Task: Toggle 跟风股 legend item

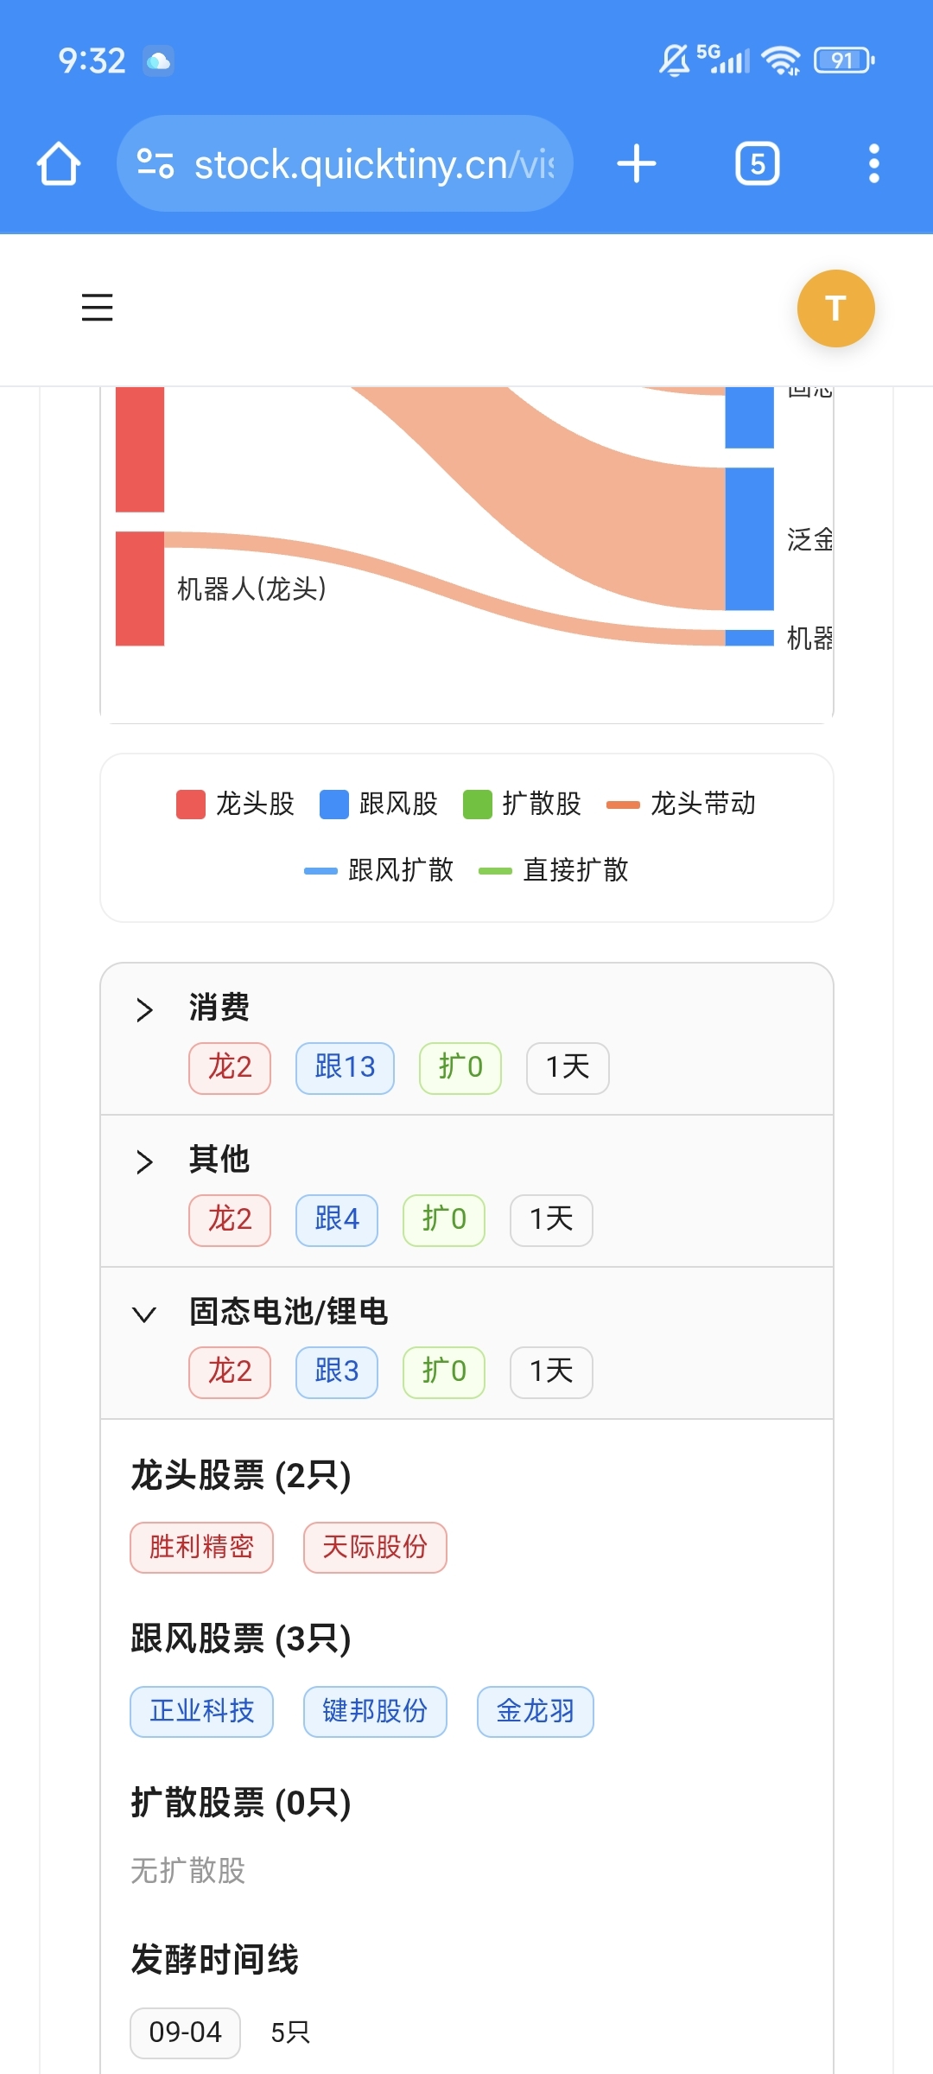Action: pos(378,804)
